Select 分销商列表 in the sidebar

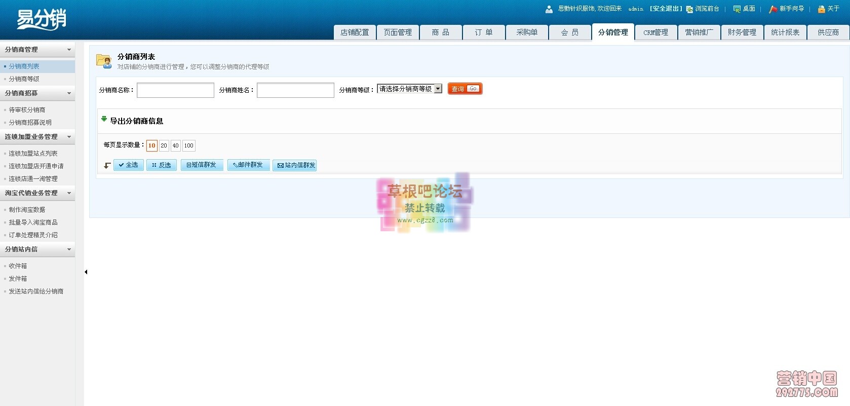click(x=37, y=66)
